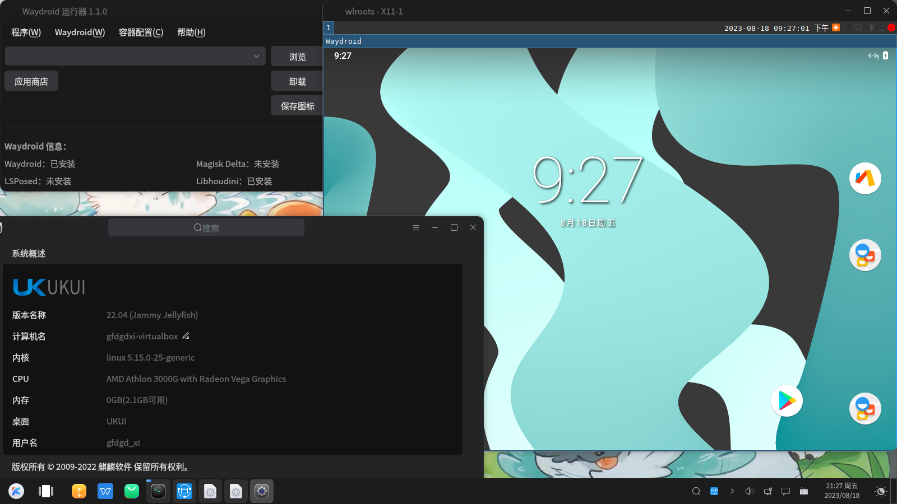Open the UKUI start menu icon

[x=16, y=491]
